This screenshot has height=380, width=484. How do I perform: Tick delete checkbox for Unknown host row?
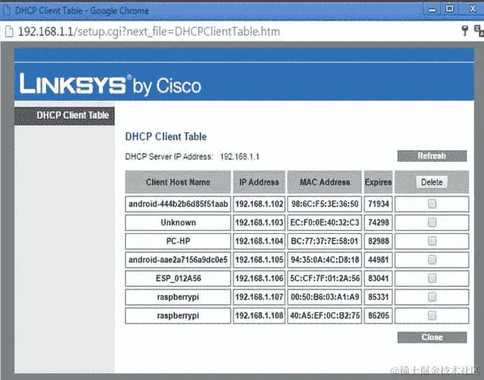pos(432,222)
